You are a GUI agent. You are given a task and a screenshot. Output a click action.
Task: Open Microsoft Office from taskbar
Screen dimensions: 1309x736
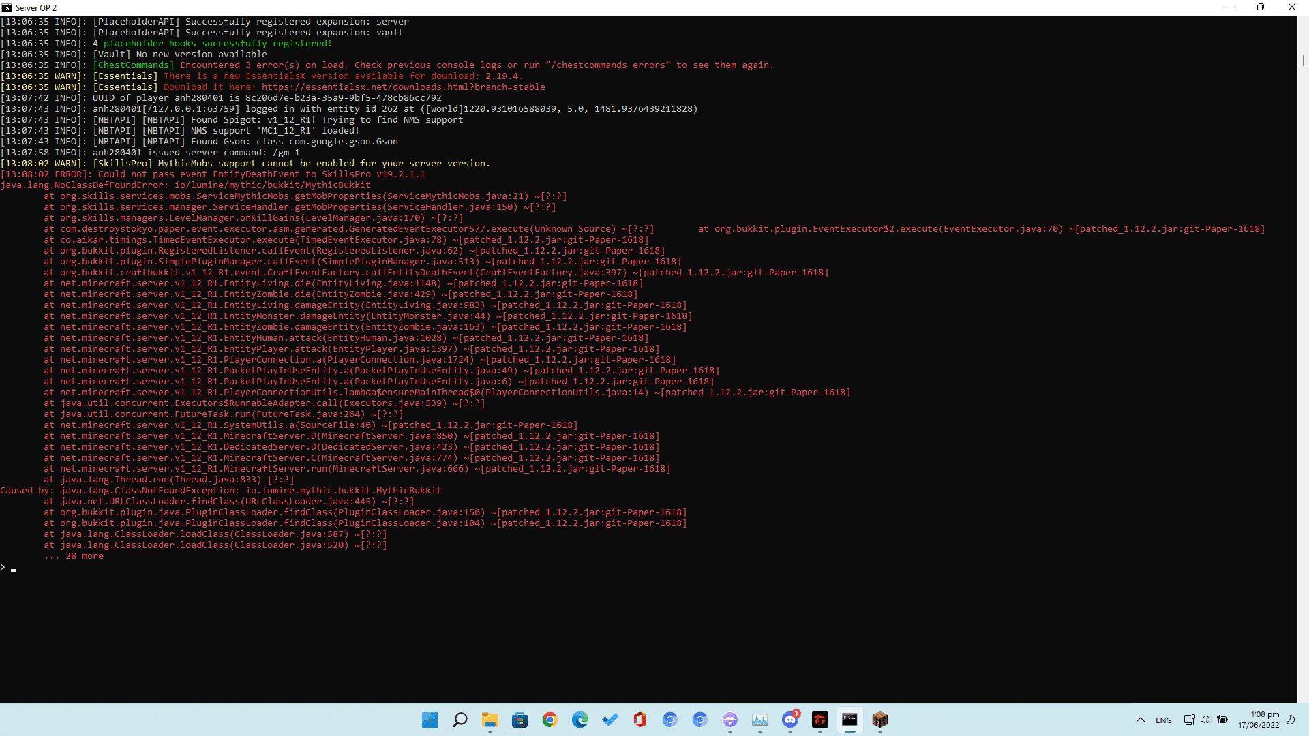click(640, 720)
